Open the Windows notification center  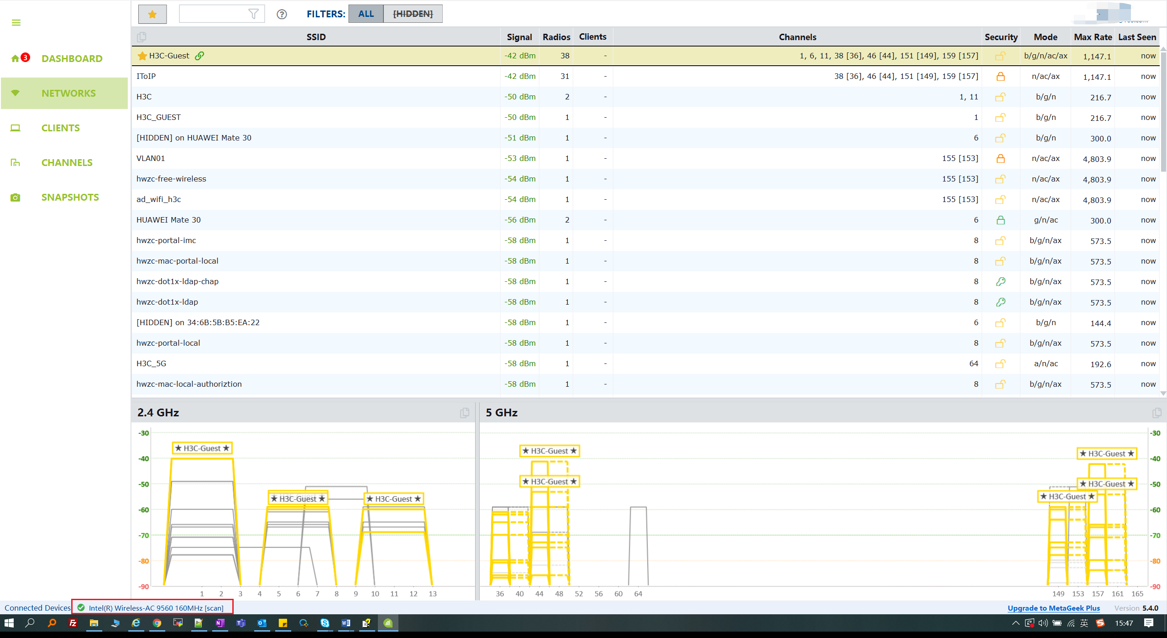tap(1149, 623)
